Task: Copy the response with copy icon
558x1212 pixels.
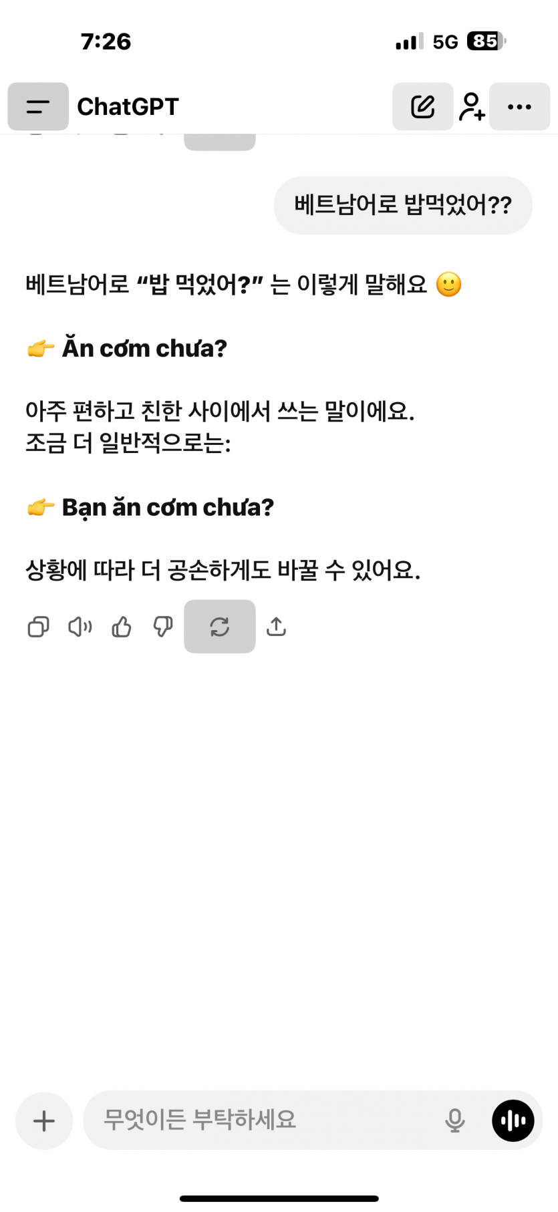Action: tap(38, 627)
